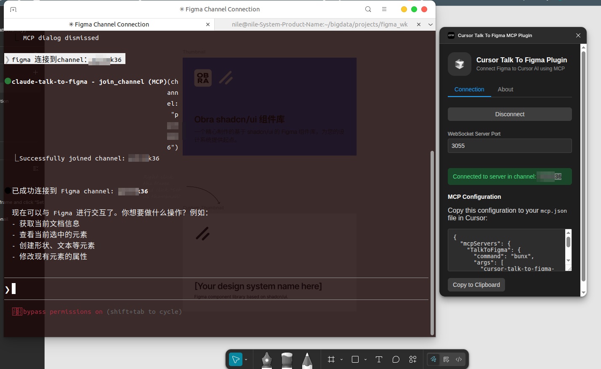Select the Comment tool

[396, 359]
